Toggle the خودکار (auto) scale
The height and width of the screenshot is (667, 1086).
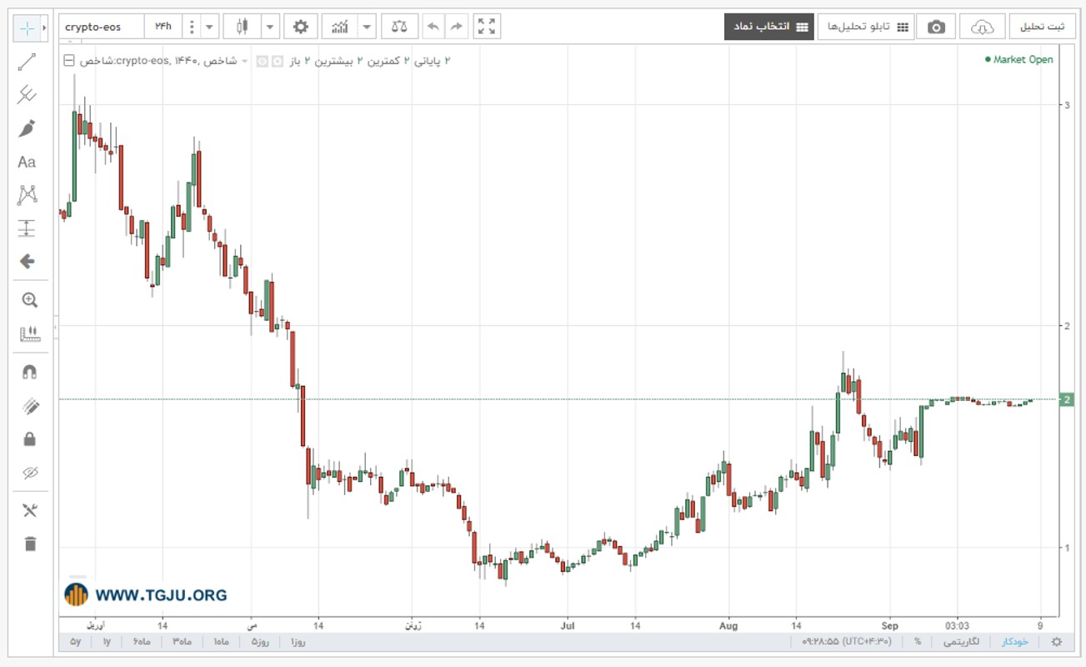point(1014,641)
